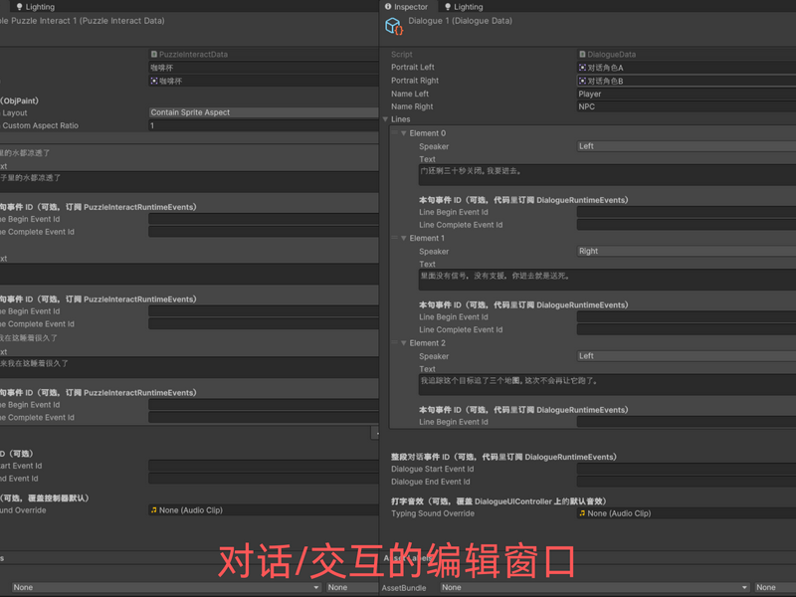796x597 pixels.
Task: Click Element 1 Line Begin Event Id field
Action: [x=687, y=317]
